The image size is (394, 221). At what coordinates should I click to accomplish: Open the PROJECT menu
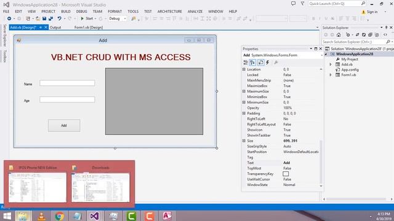(x=48, y=12)
